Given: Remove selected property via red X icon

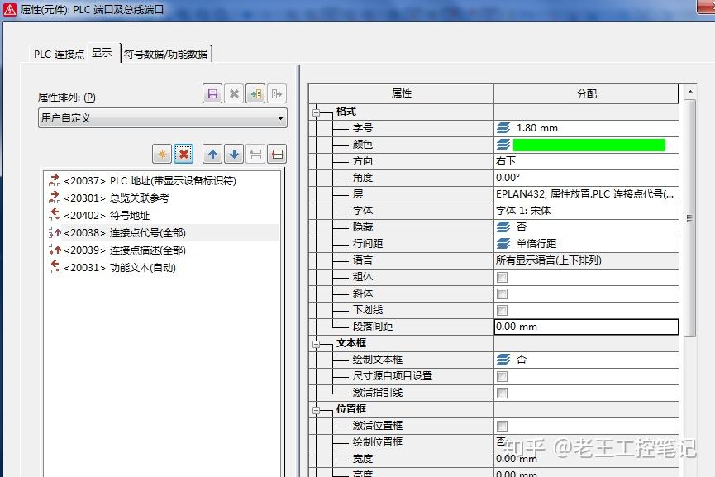Looking at the screenshot, I should (184, 154).
